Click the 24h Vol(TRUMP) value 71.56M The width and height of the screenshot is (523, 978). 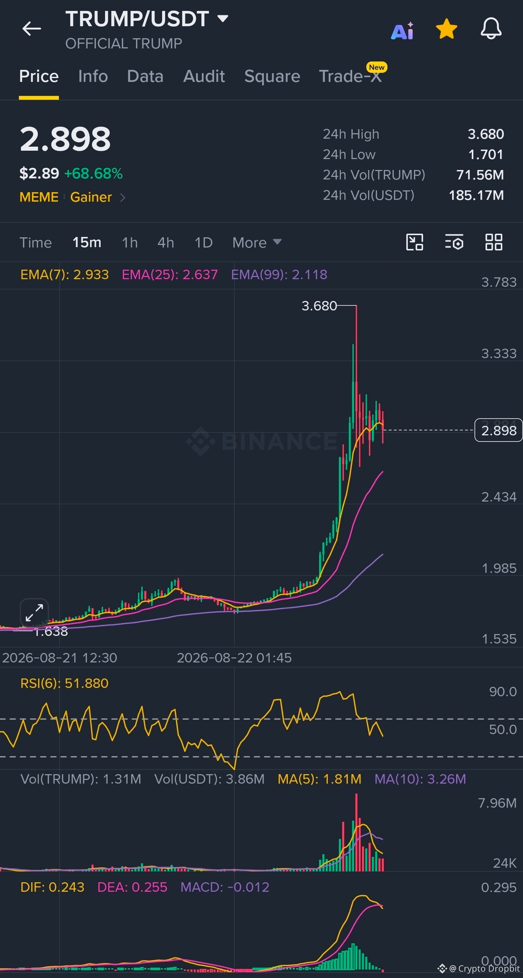480,175
